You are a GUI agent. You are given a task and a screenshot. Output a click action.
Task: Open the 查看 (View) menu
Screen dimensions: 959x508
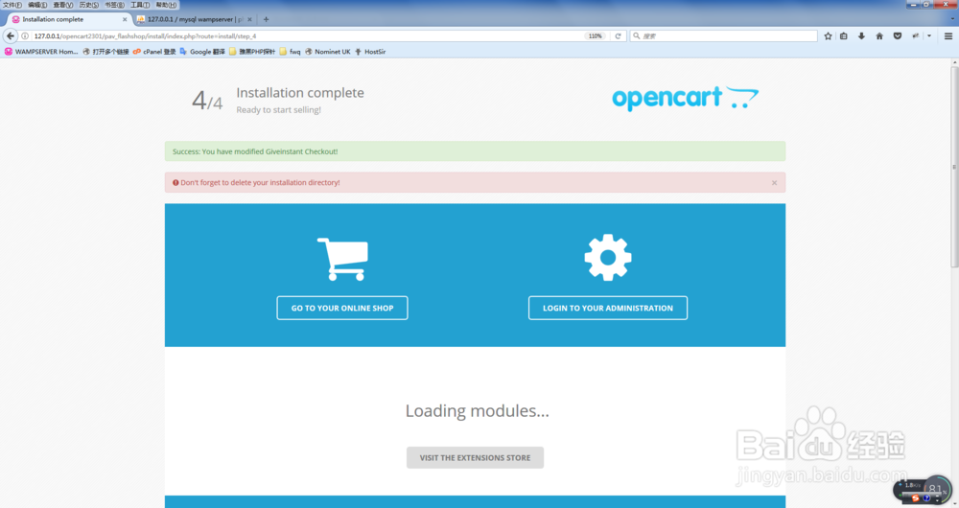pyautogui.click(x=63, y=5)
